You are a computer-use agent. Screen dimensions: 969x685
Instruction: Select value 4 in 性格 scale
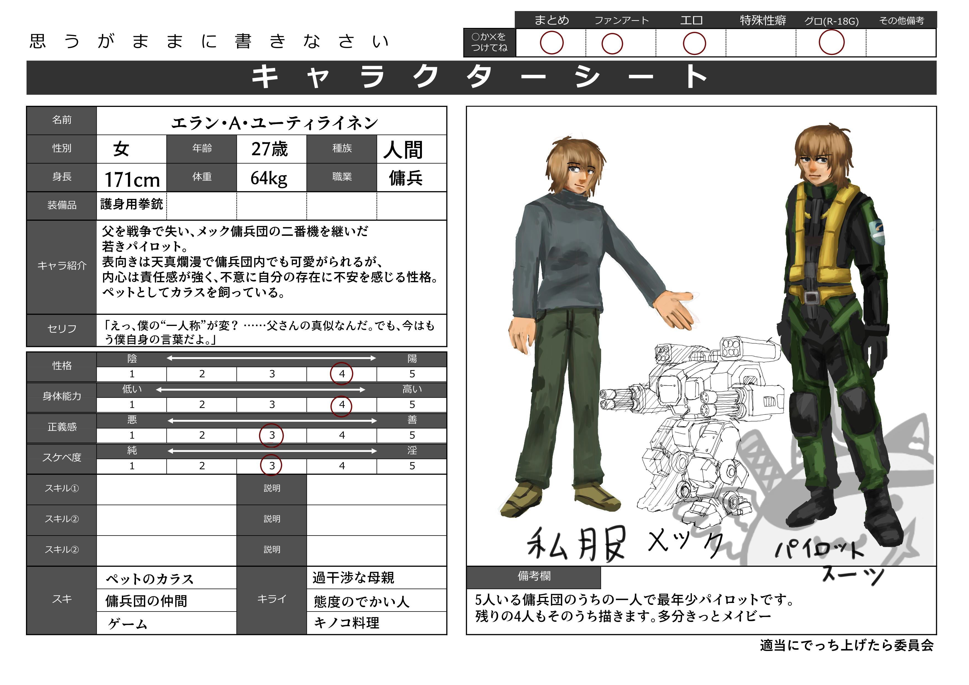(342, 374)
